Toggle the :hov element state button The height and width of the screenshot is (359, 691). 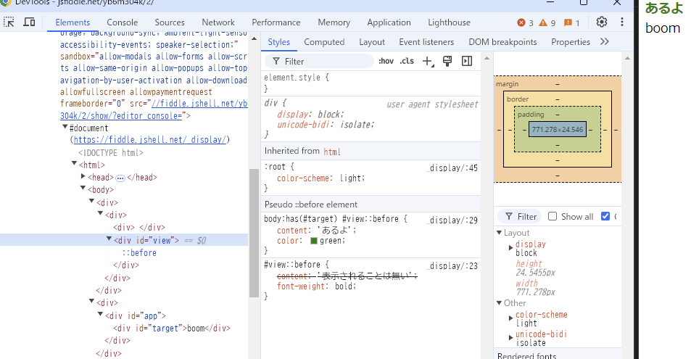pyautogui.click(x=386, y=62)
